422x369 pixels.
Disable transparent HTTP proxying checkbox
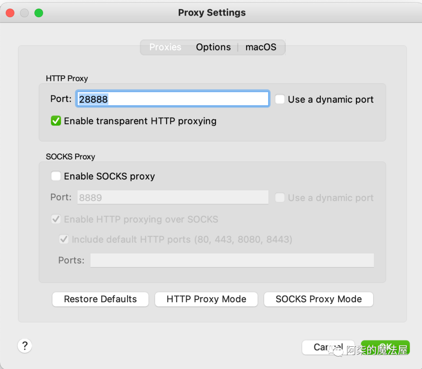coord(56,121)
